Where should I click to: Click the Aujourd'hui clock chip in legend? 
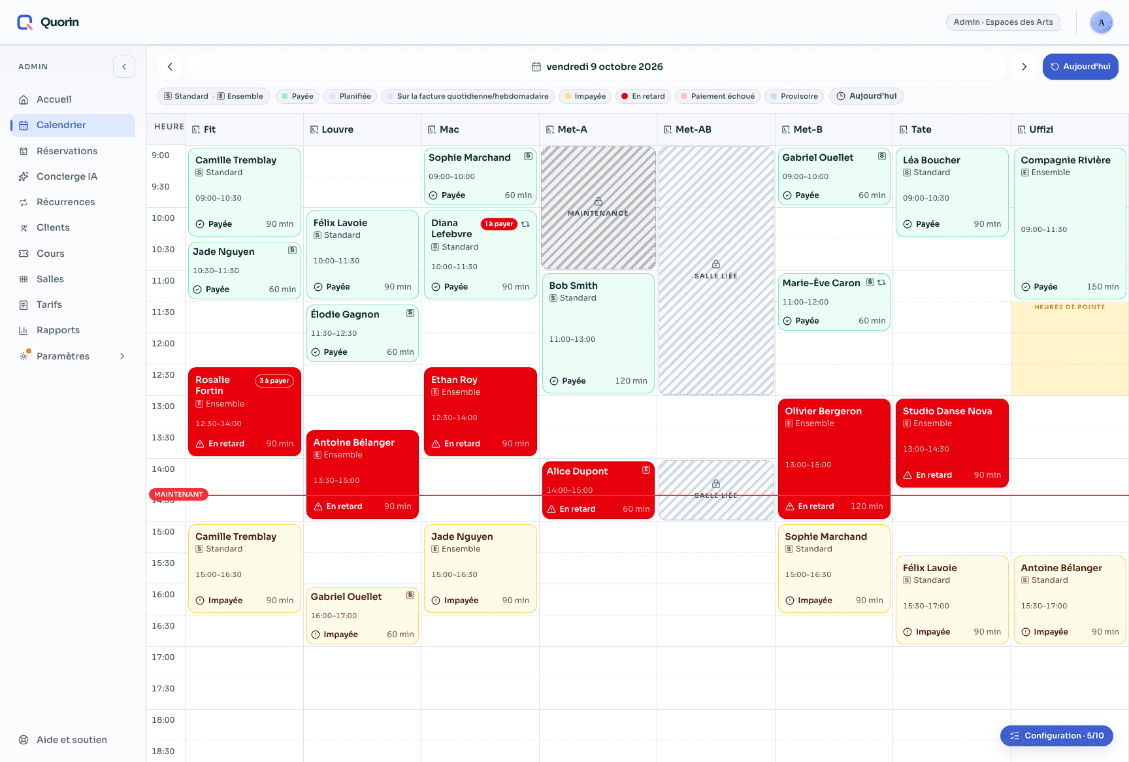(x=866, y=96)
